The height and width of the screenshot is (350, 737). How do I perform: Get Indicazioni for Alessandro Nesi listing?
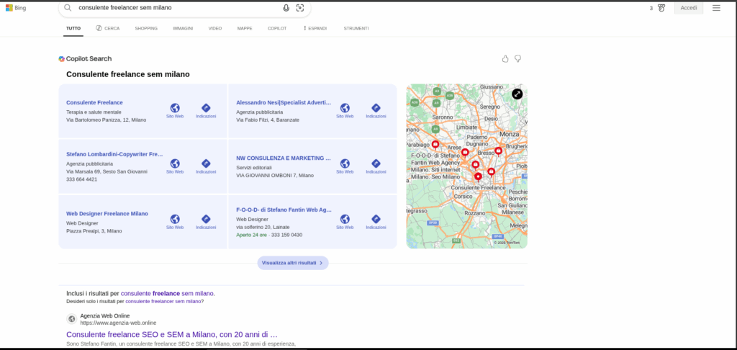[376, 110]
